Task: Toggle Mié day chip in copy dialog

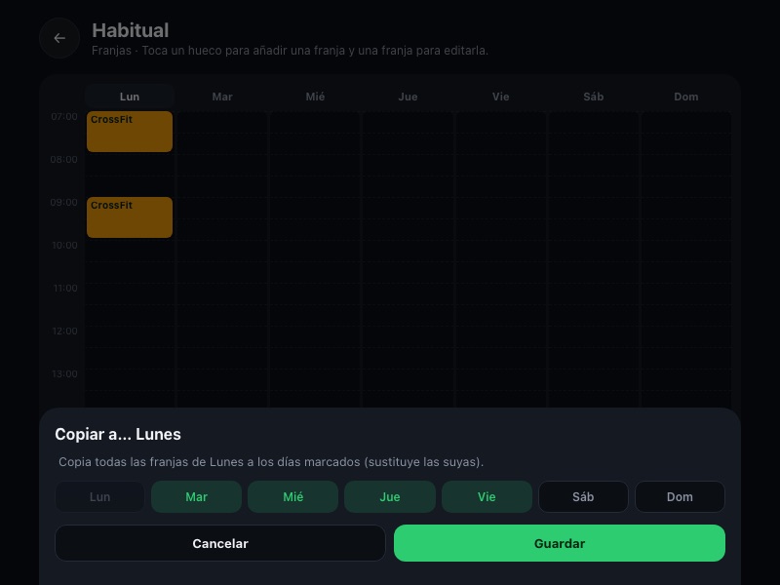Action: (x=293, y=496)
